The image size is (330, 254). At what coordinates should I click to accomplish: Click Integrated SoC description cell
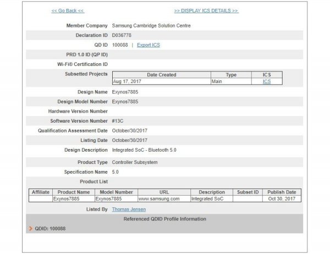click(x=212, y=199)
